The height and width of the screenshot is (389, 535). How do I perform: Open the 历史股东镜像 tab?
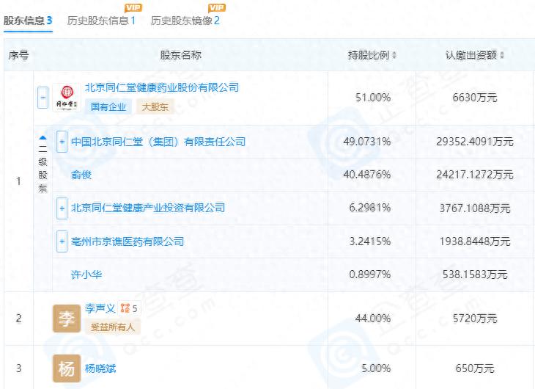coord(185,21)
